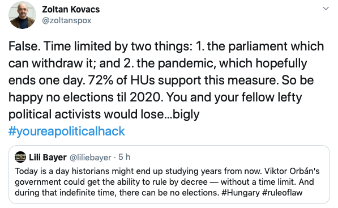Visit the @zoltanspox handle

coord(67,20)
